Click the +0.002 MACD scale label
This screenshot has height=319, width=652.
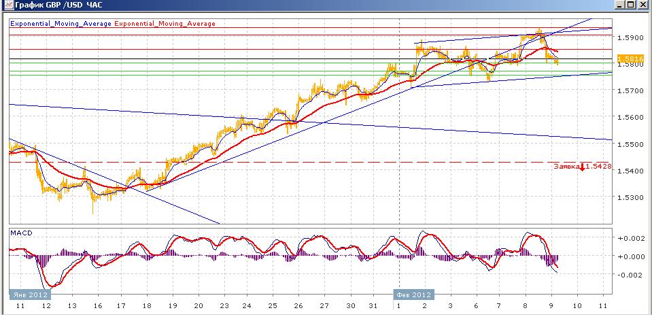coord(630,238)
